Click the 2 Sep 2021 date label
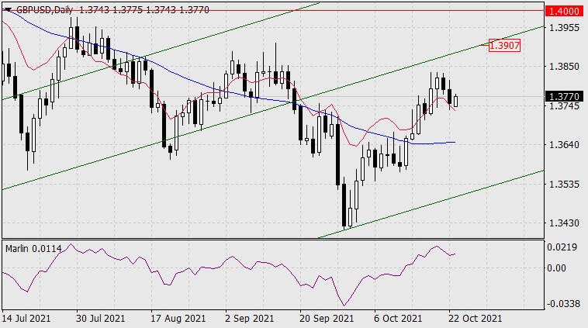 250,319
